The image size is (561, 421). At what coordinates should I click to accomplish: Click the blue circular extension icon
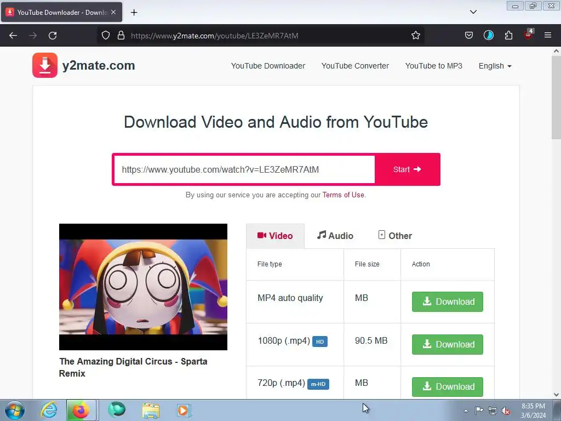pyautogui.click(x=488, y=35)
